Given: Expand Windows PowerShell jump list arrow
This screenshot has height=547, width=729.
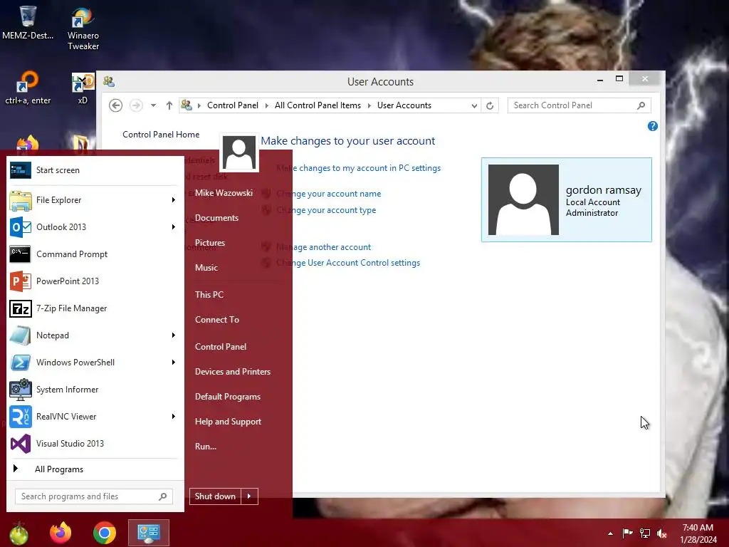Looking at the screenshot, I should click(x=173, y=363).
